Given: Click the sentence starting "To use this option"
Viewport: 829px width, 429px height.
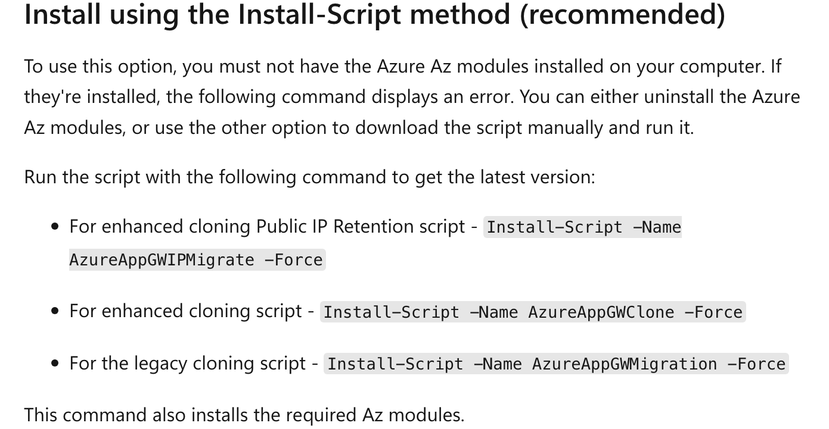Looking at the screenshot, I should [402, 66].
